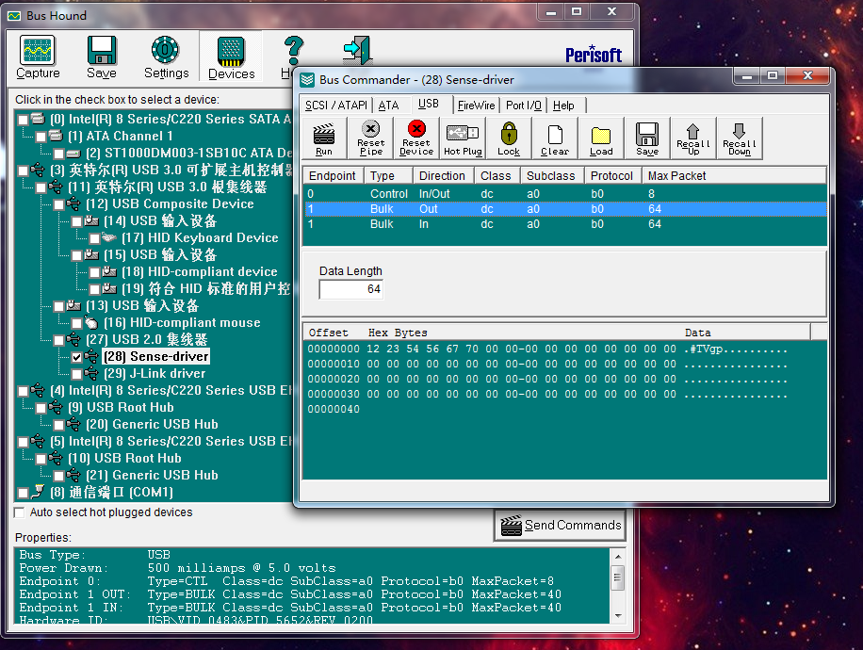Switch to the ATA tab
The image size is (863, 650).
point(388,106)
